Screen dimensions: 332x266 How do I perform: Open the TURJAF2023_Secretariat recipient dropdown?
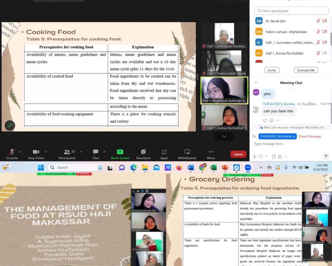(x=278, y=136)
